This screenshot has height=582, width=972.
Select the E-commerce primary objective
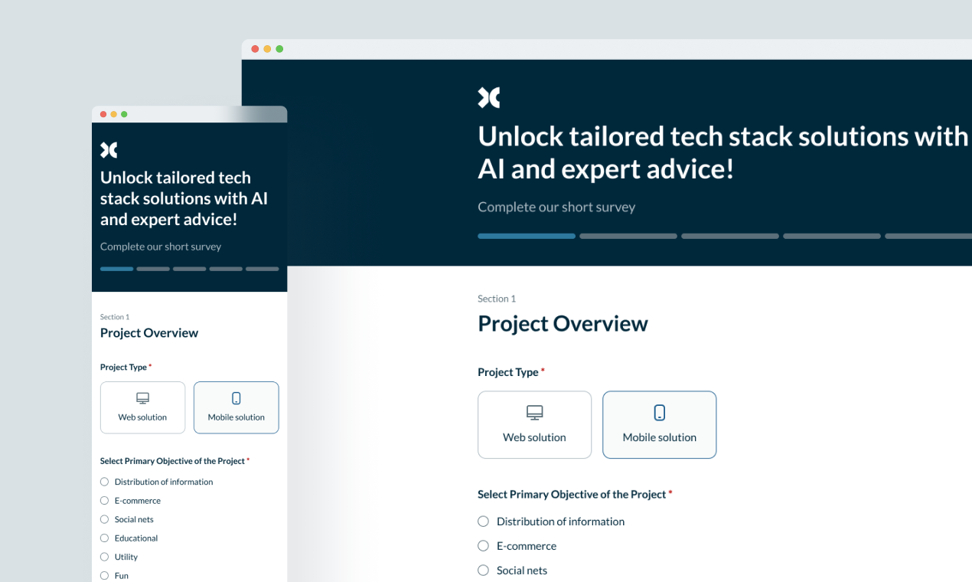(483, 545)
